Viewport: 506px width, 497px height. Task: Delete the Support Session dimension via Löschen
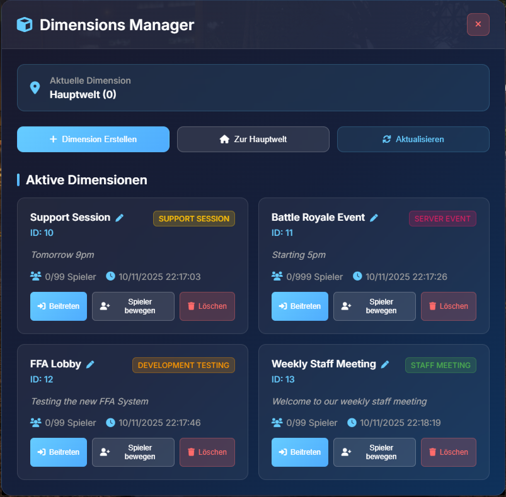207,306
